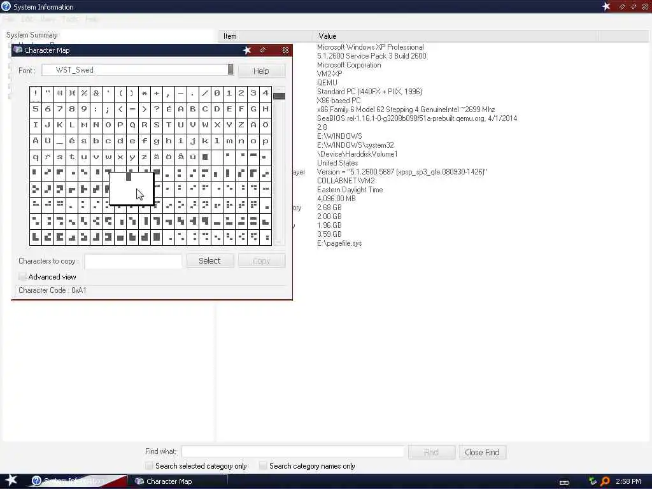The height and width of the screenshot is (489, 652).
Task: Select the digit 4 character cell
Action: pos(266,93)
